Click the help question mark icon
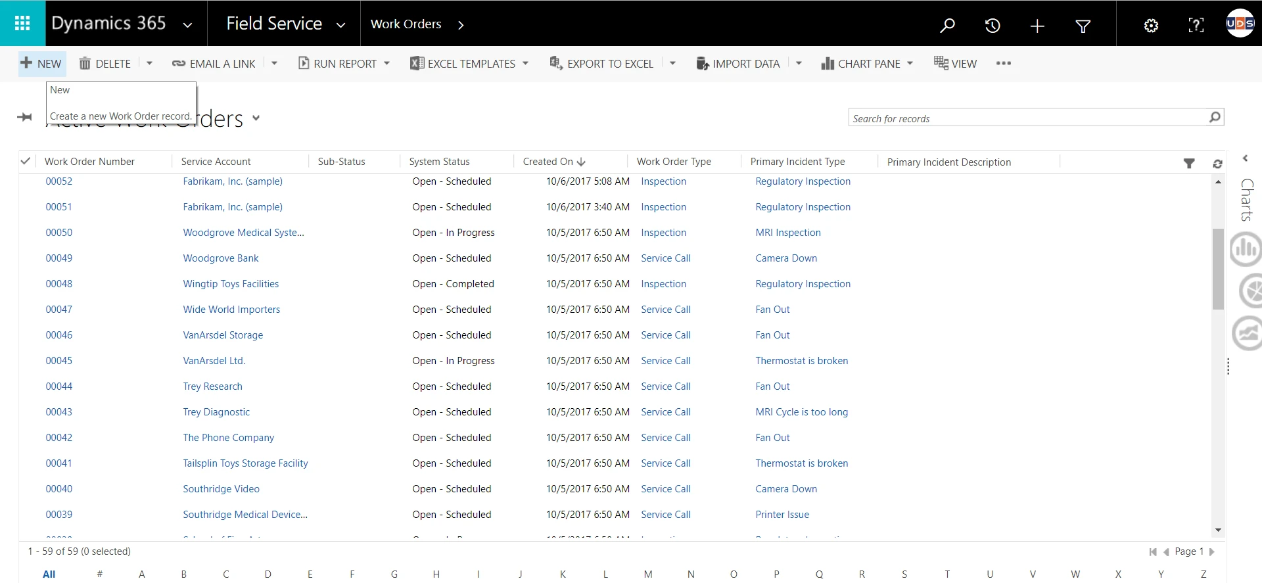 click(x=1196, y=26)
